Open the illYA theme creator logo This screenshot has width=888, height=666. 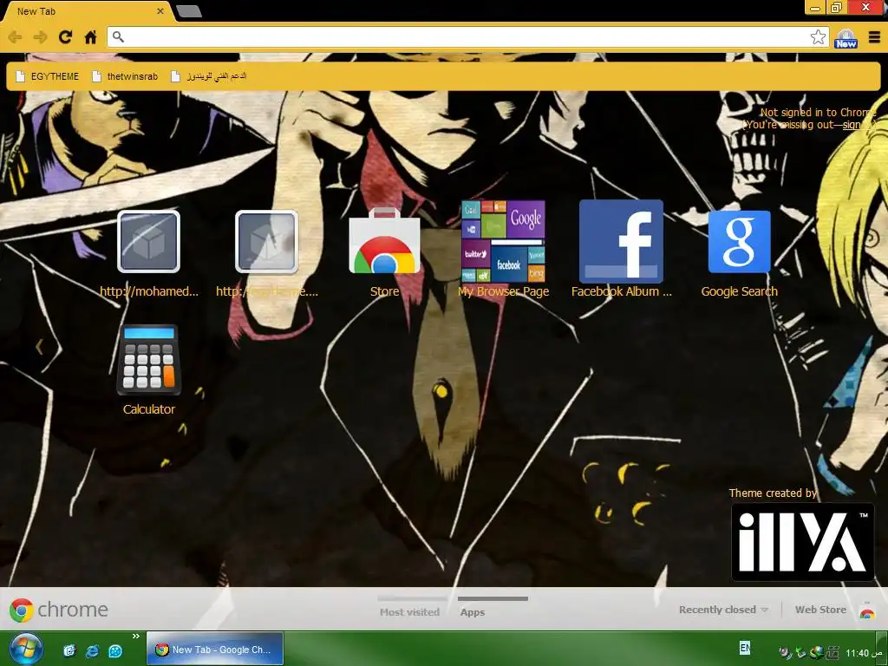click(x=802, y=542)
